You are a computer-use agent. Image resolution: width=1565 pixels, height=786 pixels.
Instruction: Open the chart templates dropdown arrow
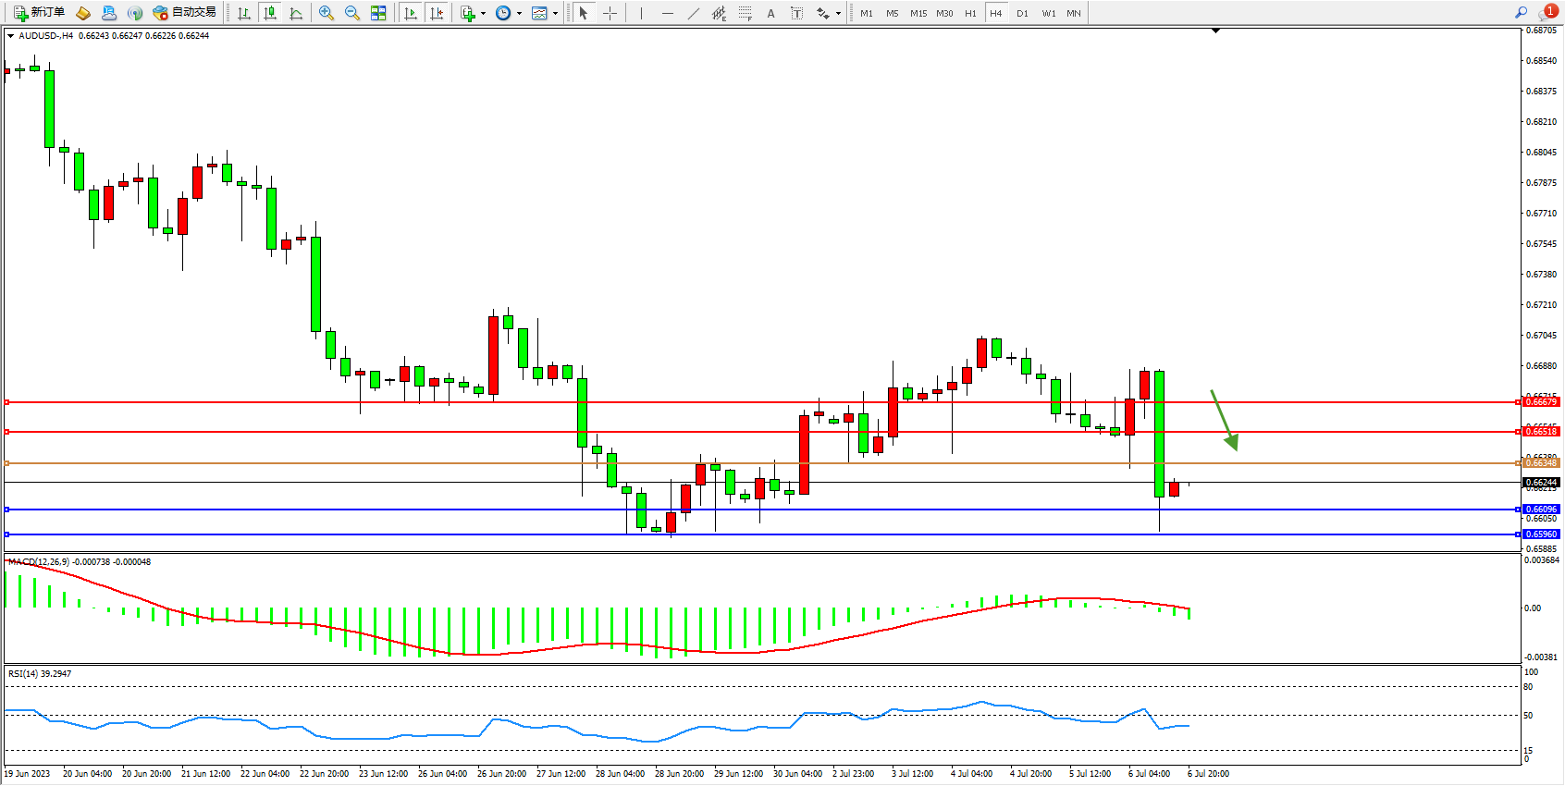[555, 14]
